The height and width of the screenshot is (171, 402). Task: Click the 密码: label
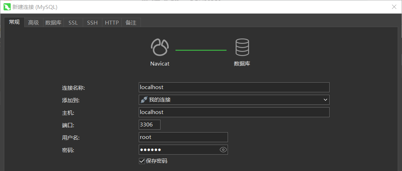[x=68, y=151]
